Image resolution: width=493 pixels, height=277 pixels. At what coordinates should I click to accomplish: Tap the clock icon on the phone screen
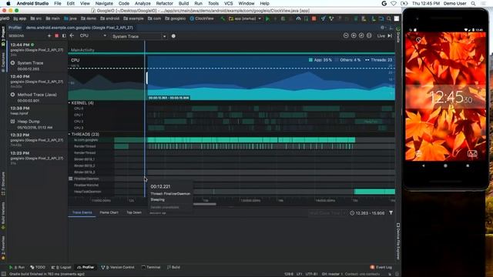coord(419,40)
